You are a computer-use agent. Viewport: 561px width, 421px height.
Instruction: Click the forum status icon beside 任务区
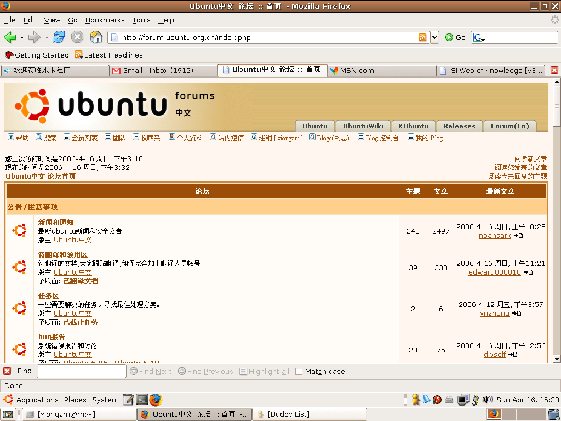[x=19, y=308]
